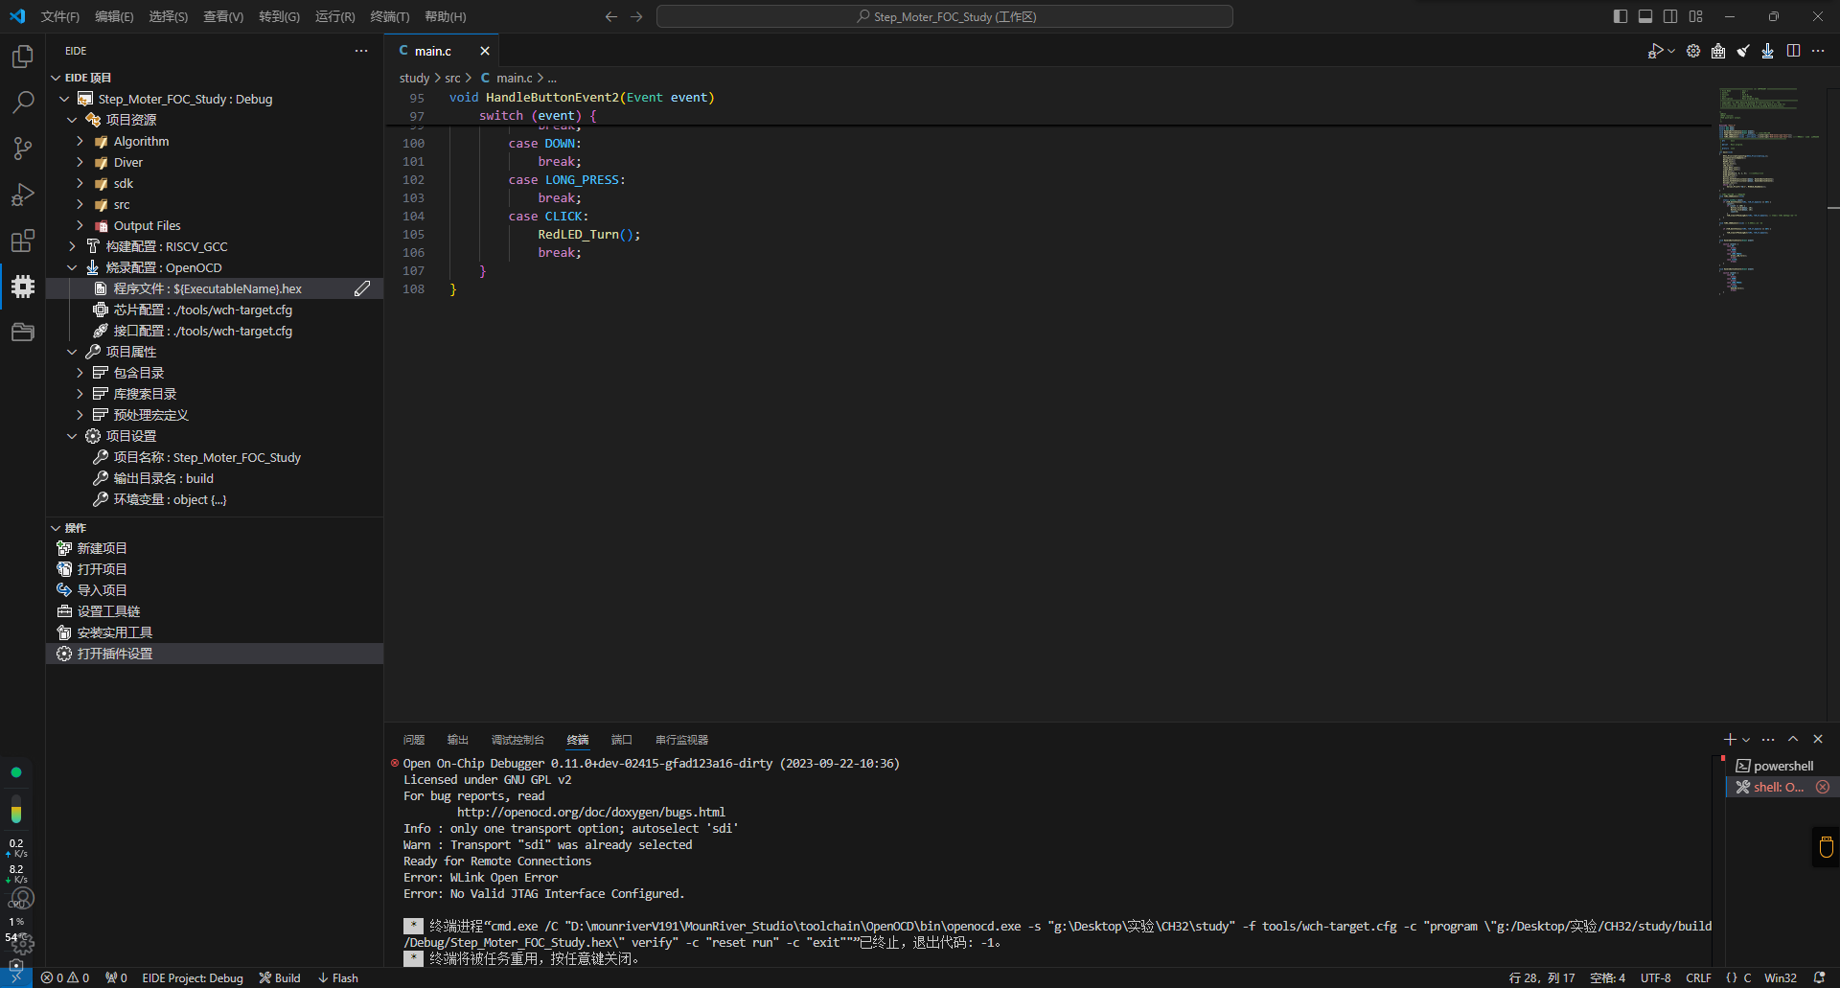Viewport: 1840px width, 988px height.
Task: Open the Source Control view
Action: [23, 149]
